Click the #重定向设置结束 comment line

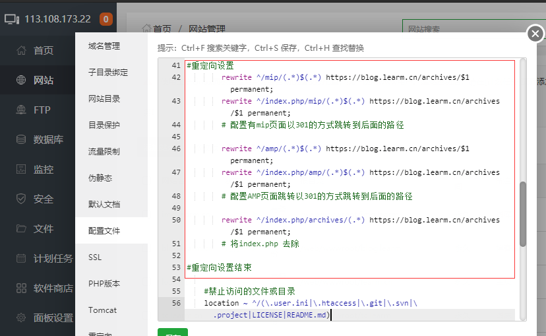point(219,268)
